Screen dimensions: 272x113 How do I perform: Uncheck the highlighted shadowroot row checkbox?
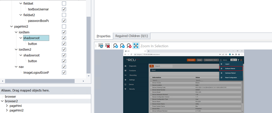pyautogui.click(x=64, y=38)
